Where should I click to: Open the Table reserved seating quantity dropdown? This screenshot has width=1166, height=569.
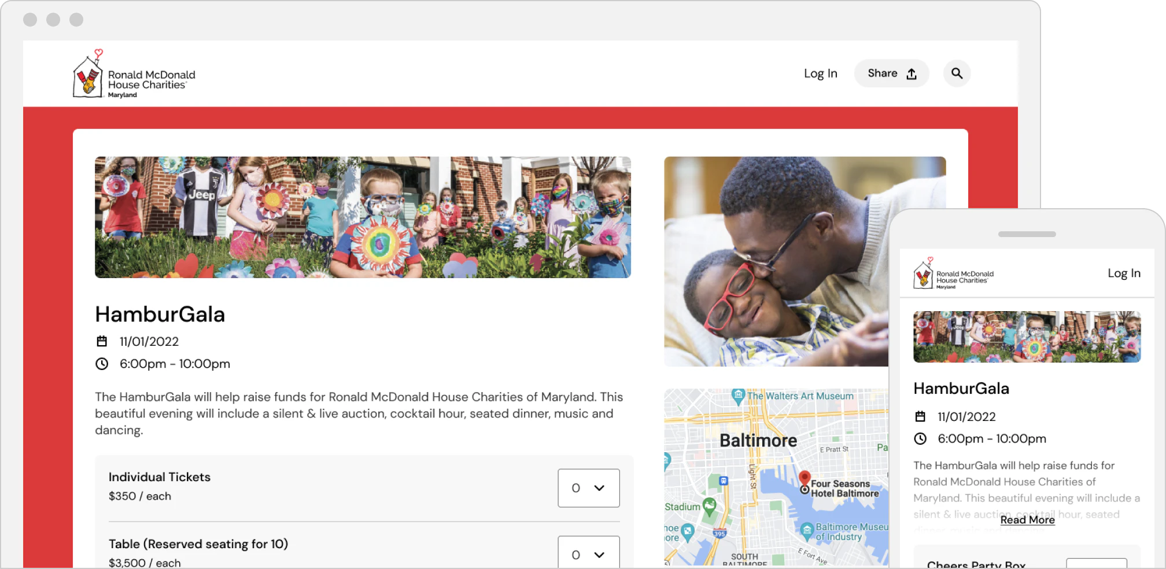pos(588,554)
